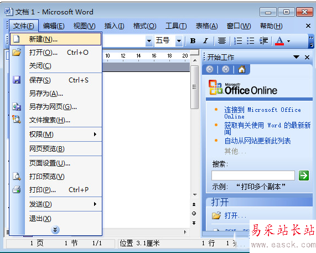The height and width of the screenshot is (253, 316).
Task: Click the open folder icon in task pane
Action: coord(216,216)
